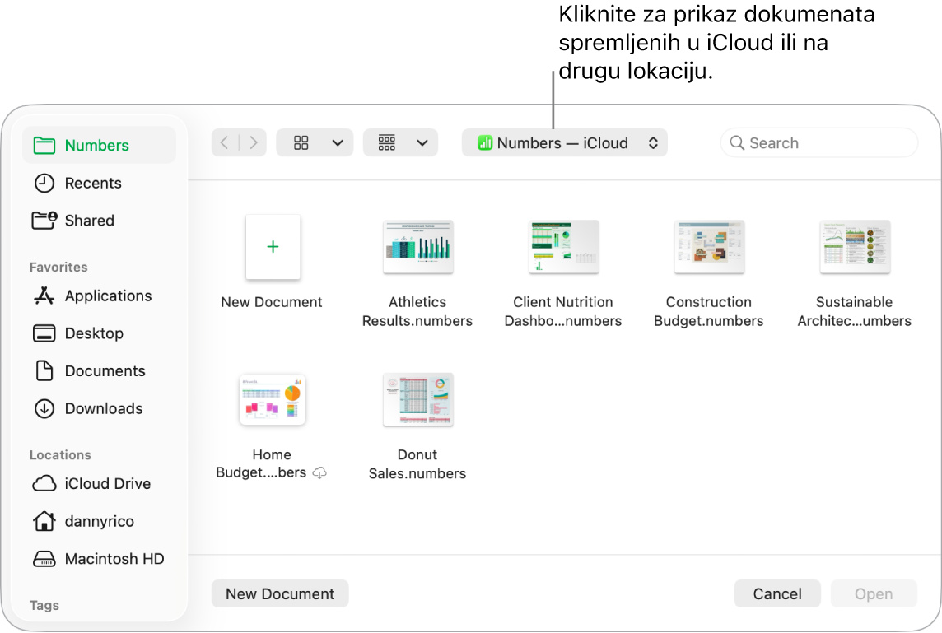Open the view style dropdown
This screenshot has height=633, width=942.
(315, 142)
